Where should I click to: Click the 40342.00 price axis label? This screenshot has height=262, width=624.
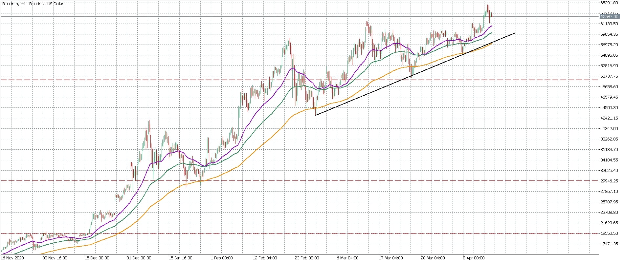click(x=609, y=129)
